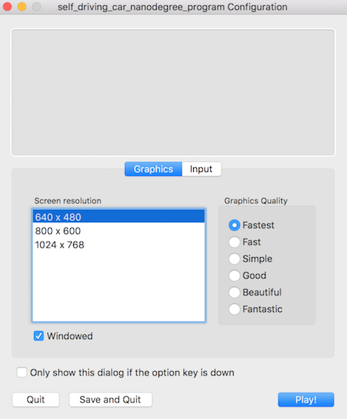Choose the Fast quality radio button

point(234,242)
